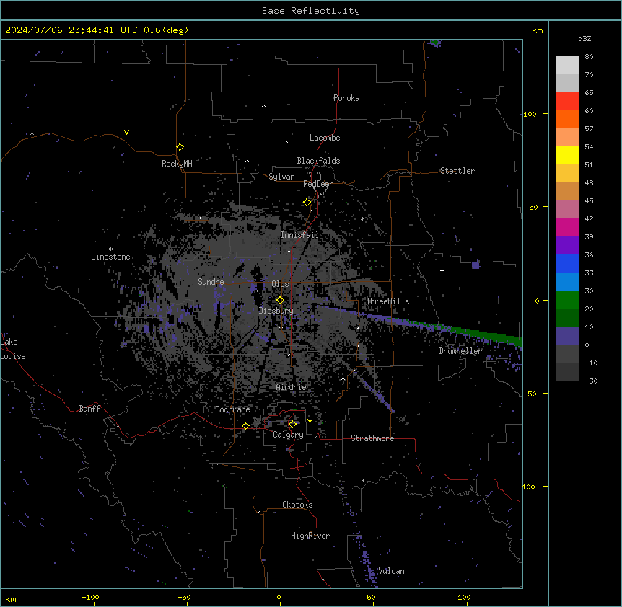The image size is (622, 607).
Task: Click the Stettler city label
Action: [457, 171]
